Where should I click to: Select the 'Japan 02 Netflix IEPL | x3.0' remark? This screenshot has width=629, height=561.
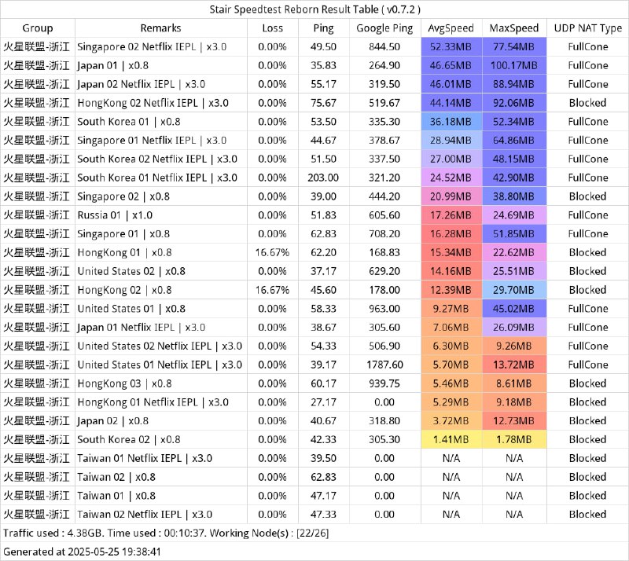pyautogui.click(x=141, y=84)
